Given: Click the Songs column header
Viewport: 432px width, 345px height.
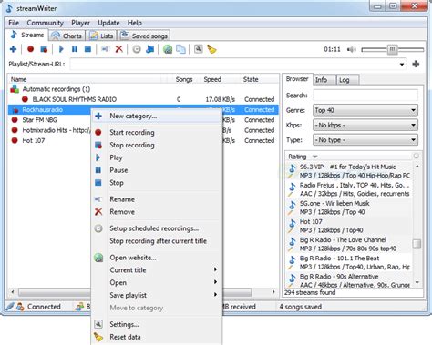Looking at the screenshot, I should pos(184,79).
